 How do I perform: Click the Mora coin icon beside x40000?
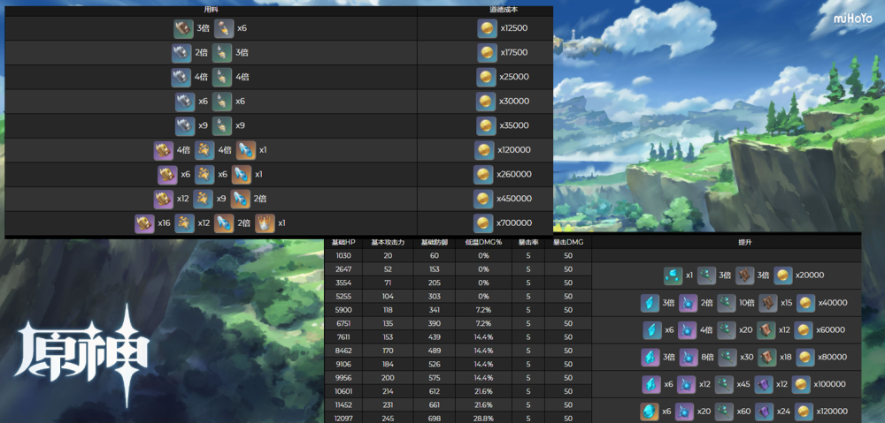pyautogui.click(x=806, y=303)
